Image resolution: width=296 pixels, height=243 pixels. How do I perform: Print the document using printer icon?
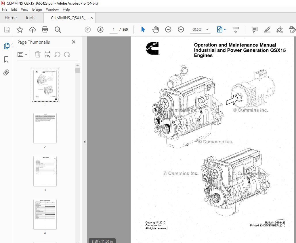click(45, 30)
